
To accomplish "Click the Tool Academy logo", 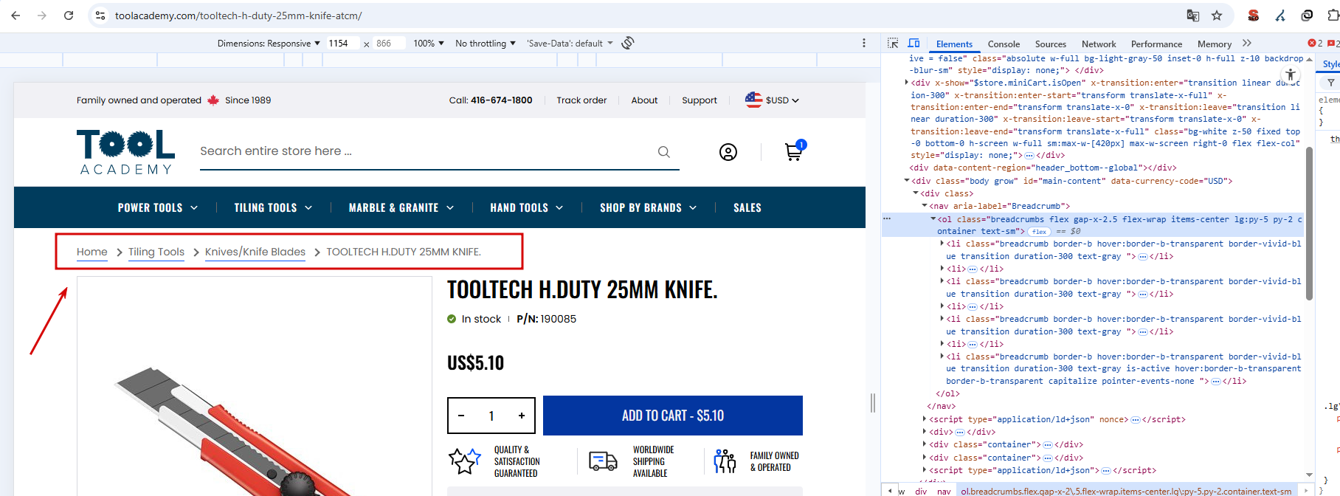I will (x=126, y=152).
